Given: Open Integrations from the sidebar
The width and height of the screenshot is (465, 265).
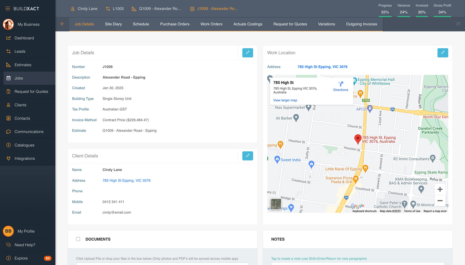Looking at the screenshot, I should click(x=24, y=158).
